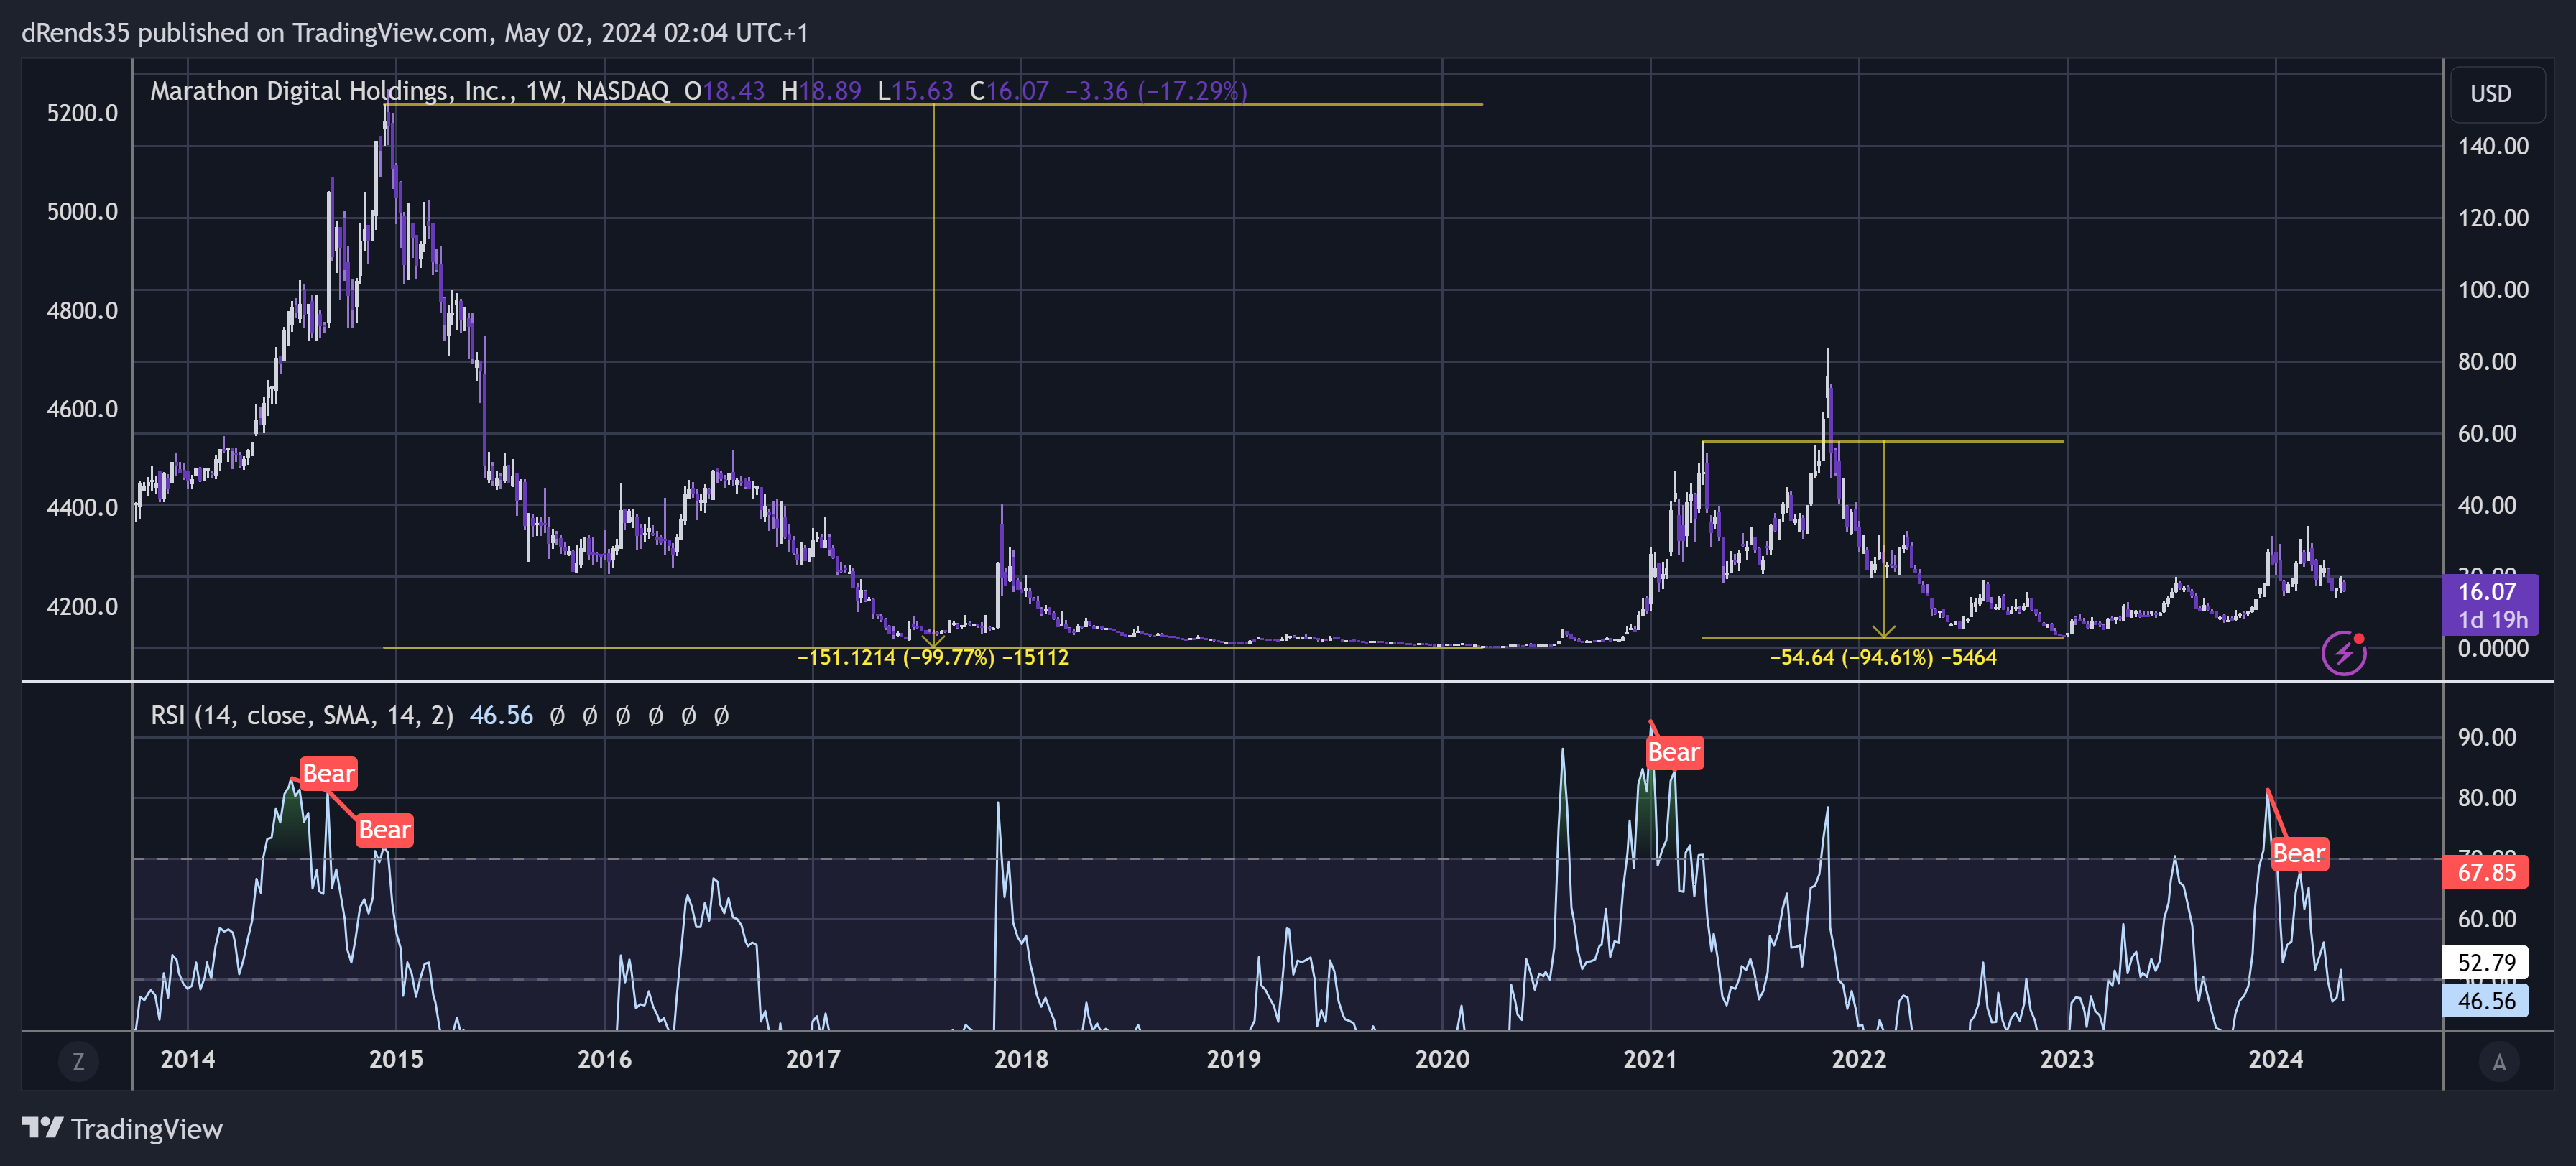The height and width of the screenshot is (1166, 2576).
Task: Click the purple lightning bolt alert icon
Action: tap(2343, 654)
